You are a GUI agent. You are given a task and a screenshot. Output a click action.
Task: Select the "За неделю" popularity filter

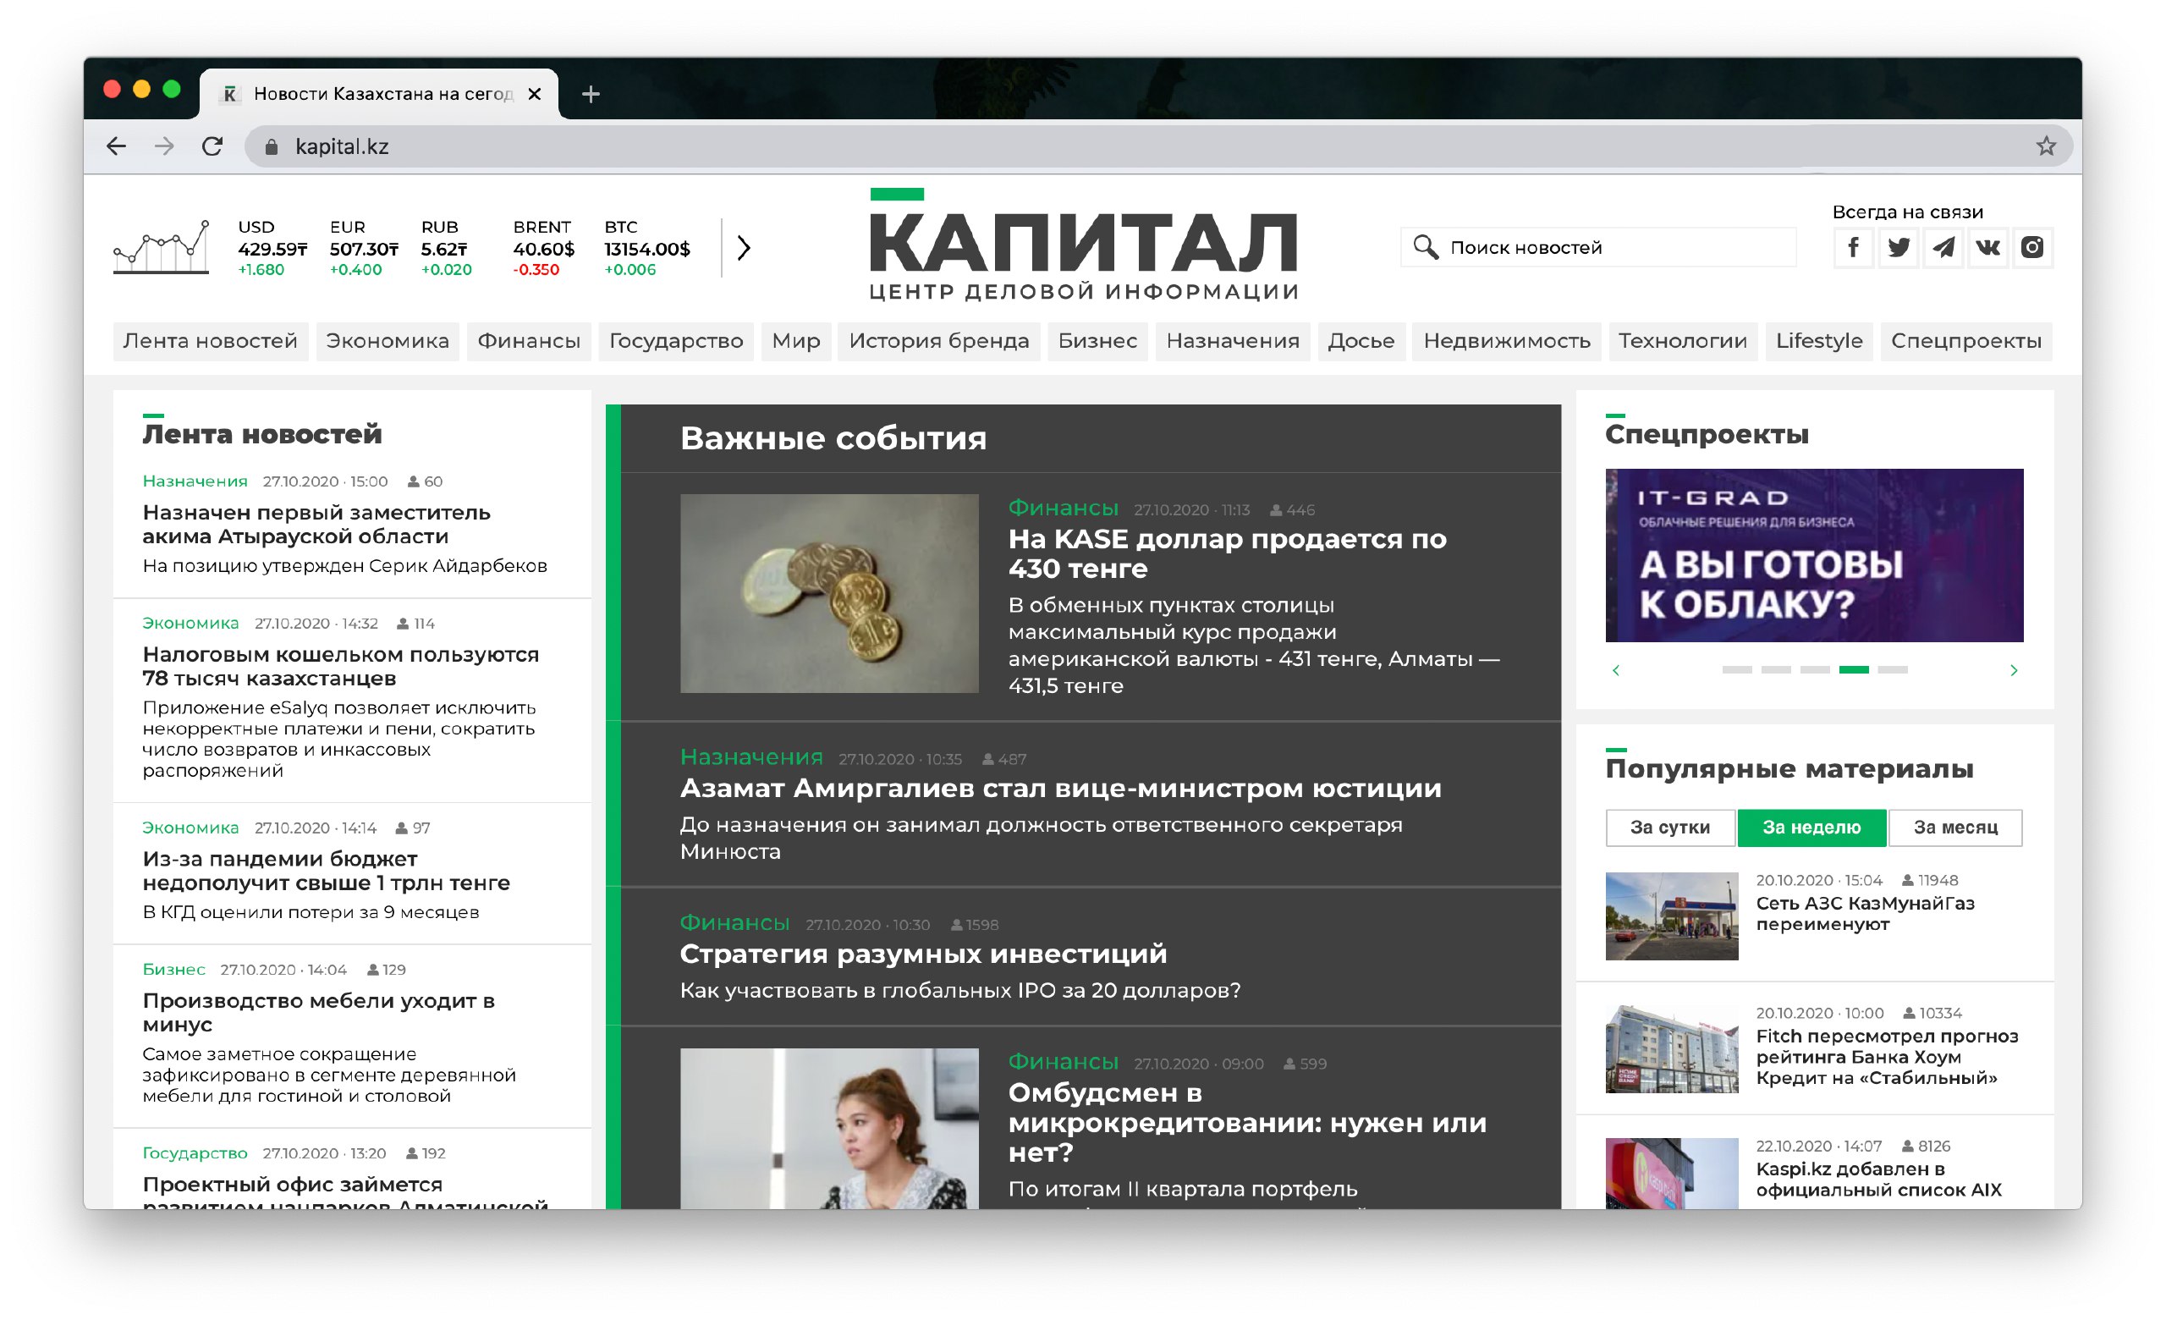point(1811,827)
